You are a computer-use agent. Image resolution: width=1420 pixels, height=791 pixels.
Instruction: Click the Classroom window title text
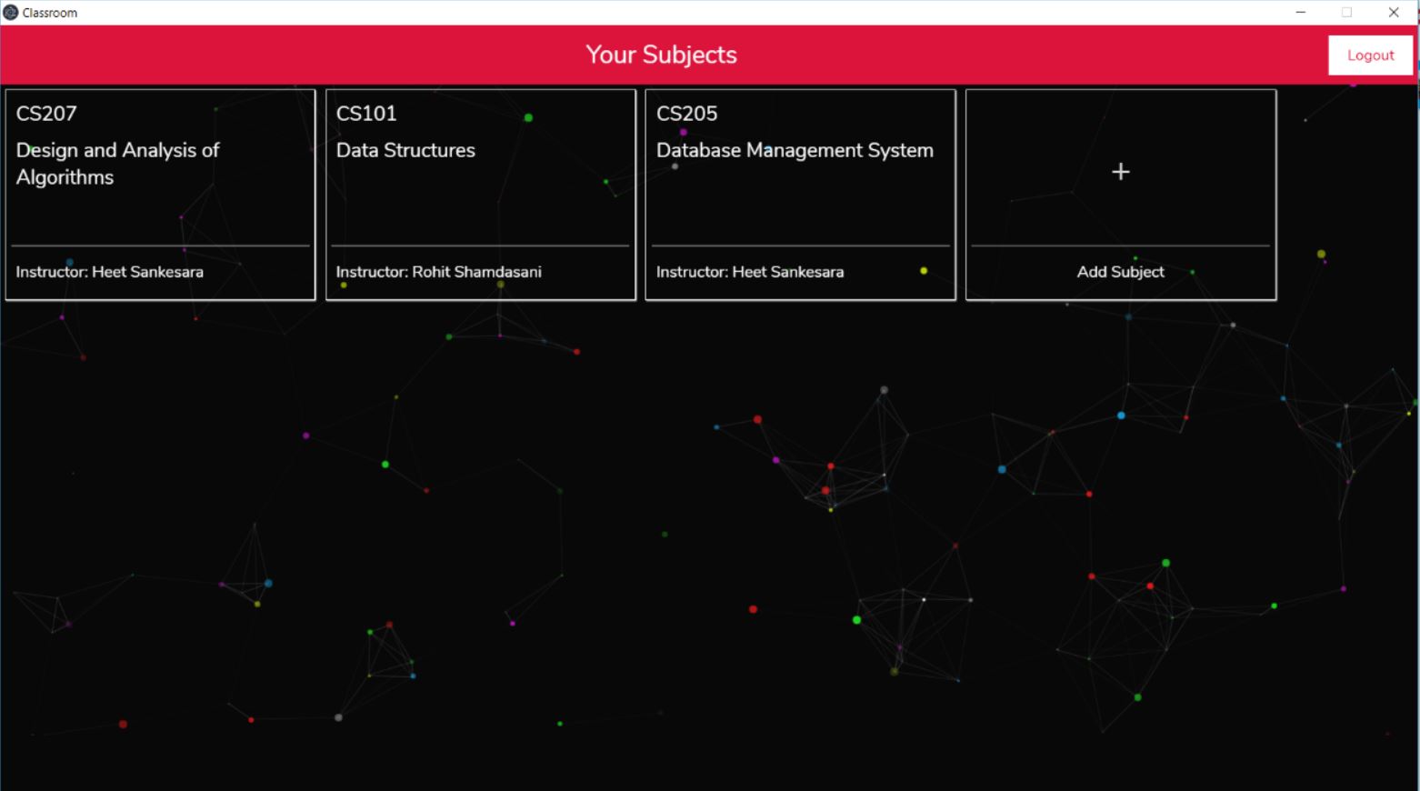[50, 13]
